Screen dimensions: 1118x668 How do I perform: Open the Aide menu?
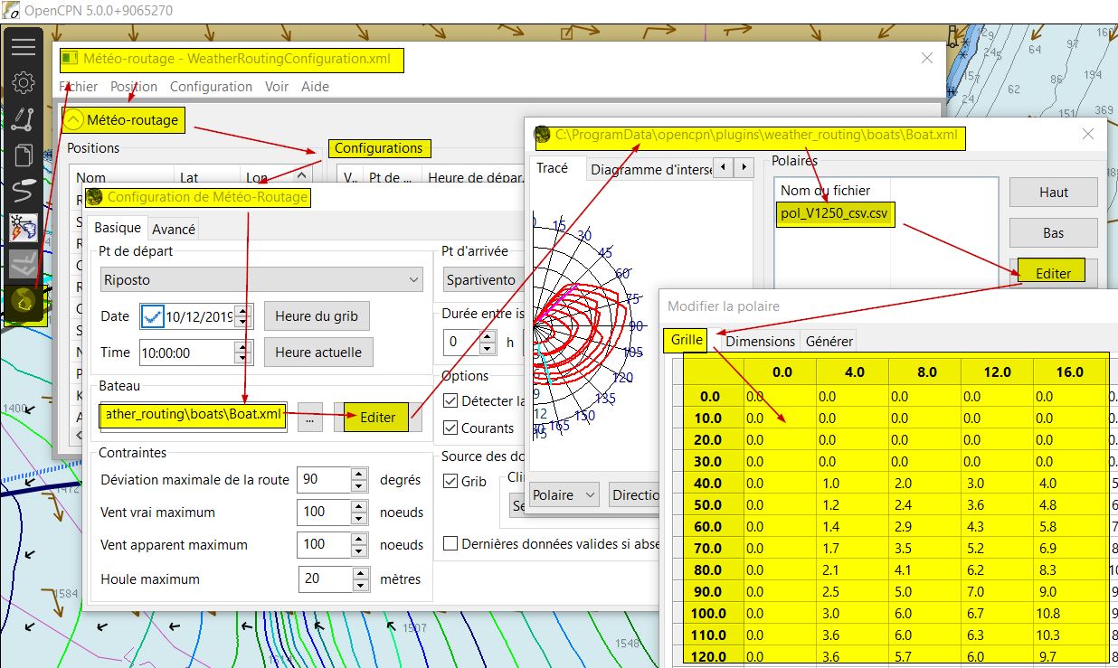click(x=315, y=87)
